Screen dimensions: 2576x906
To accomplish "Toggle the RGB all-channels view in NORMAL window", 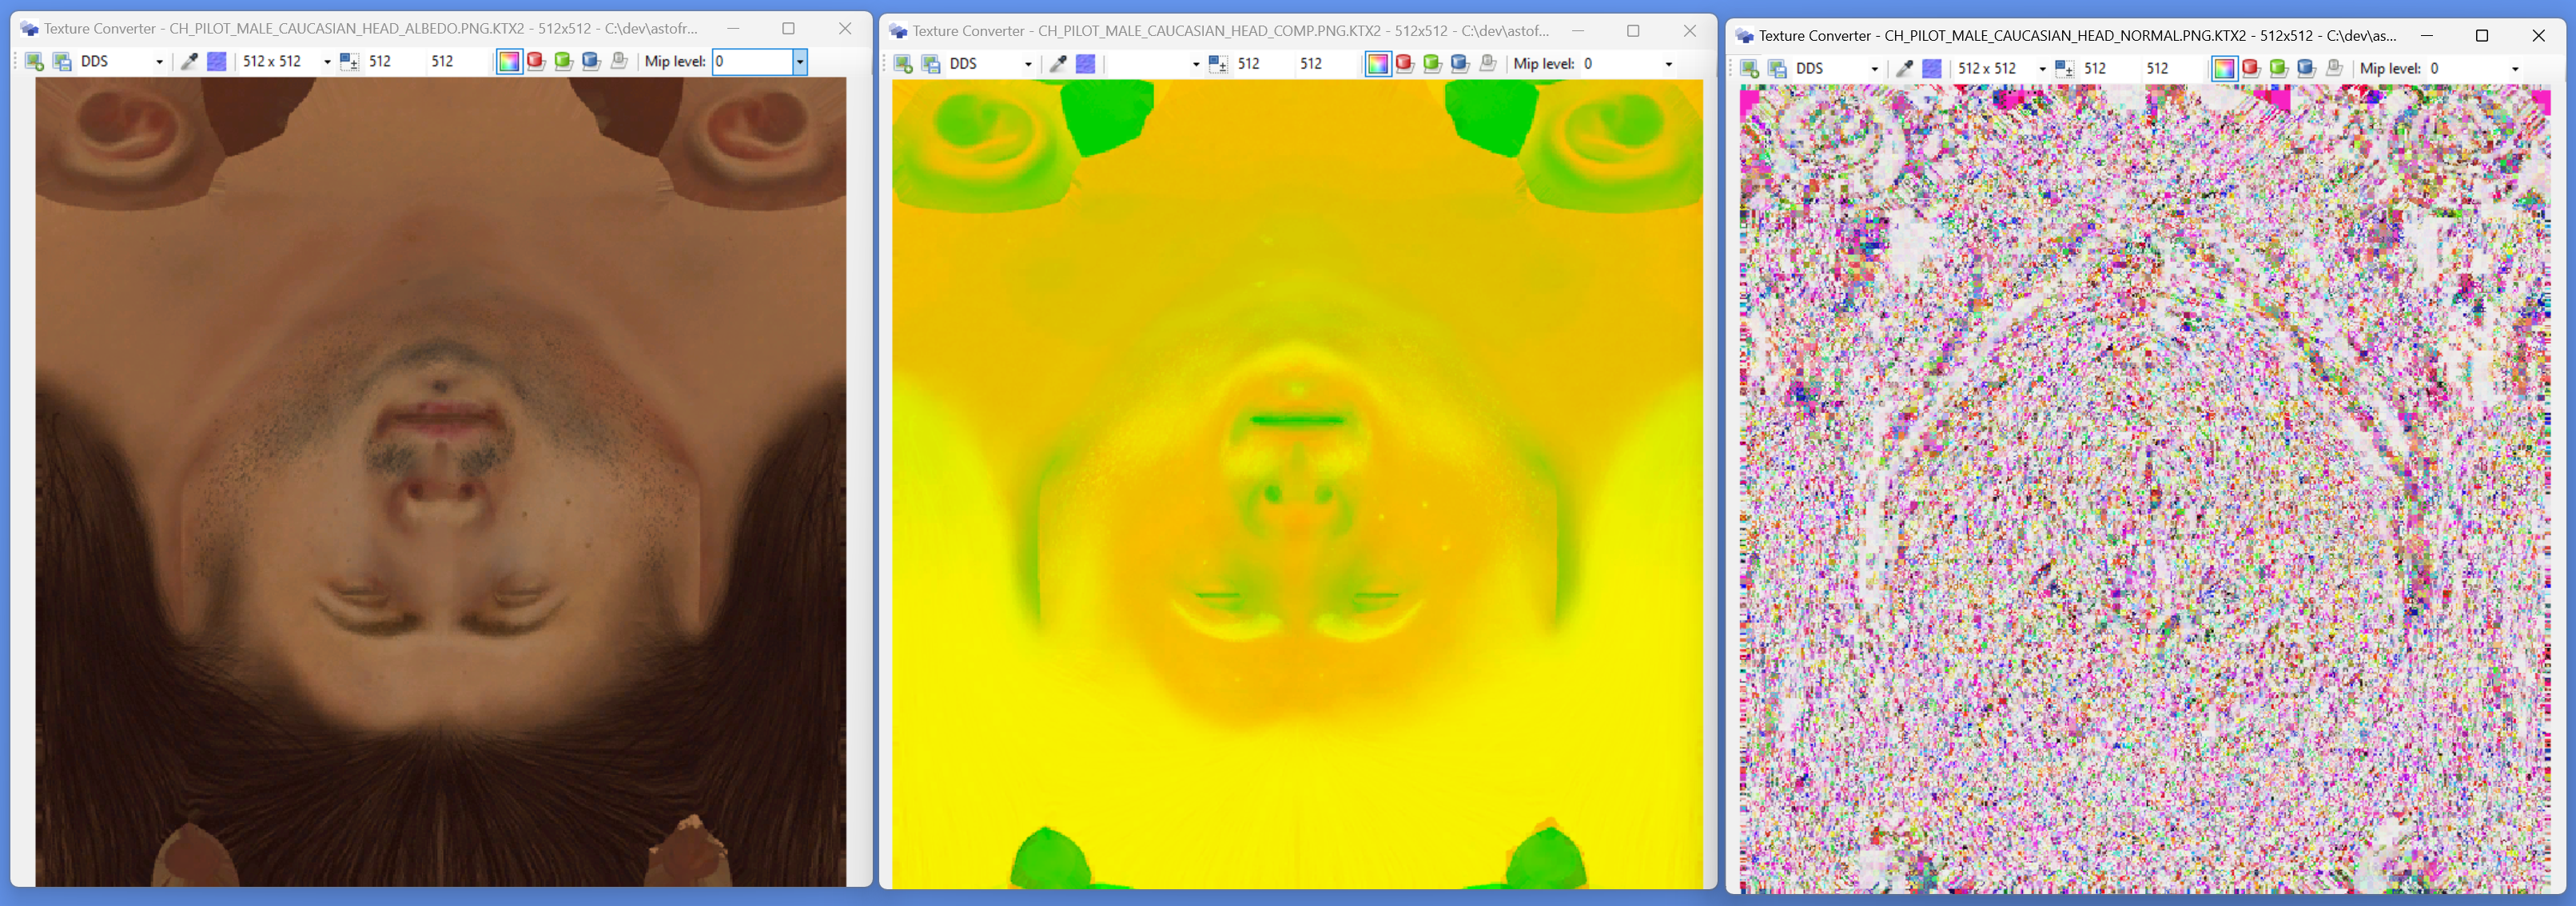I will [2224, 69].
